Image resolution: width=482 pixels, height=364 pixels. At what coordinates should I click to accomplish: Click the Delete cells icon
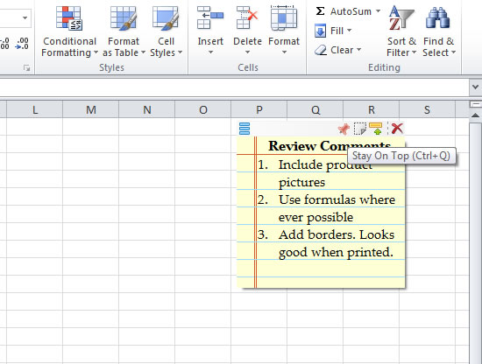pyautogui.click(x=247, y=18)
